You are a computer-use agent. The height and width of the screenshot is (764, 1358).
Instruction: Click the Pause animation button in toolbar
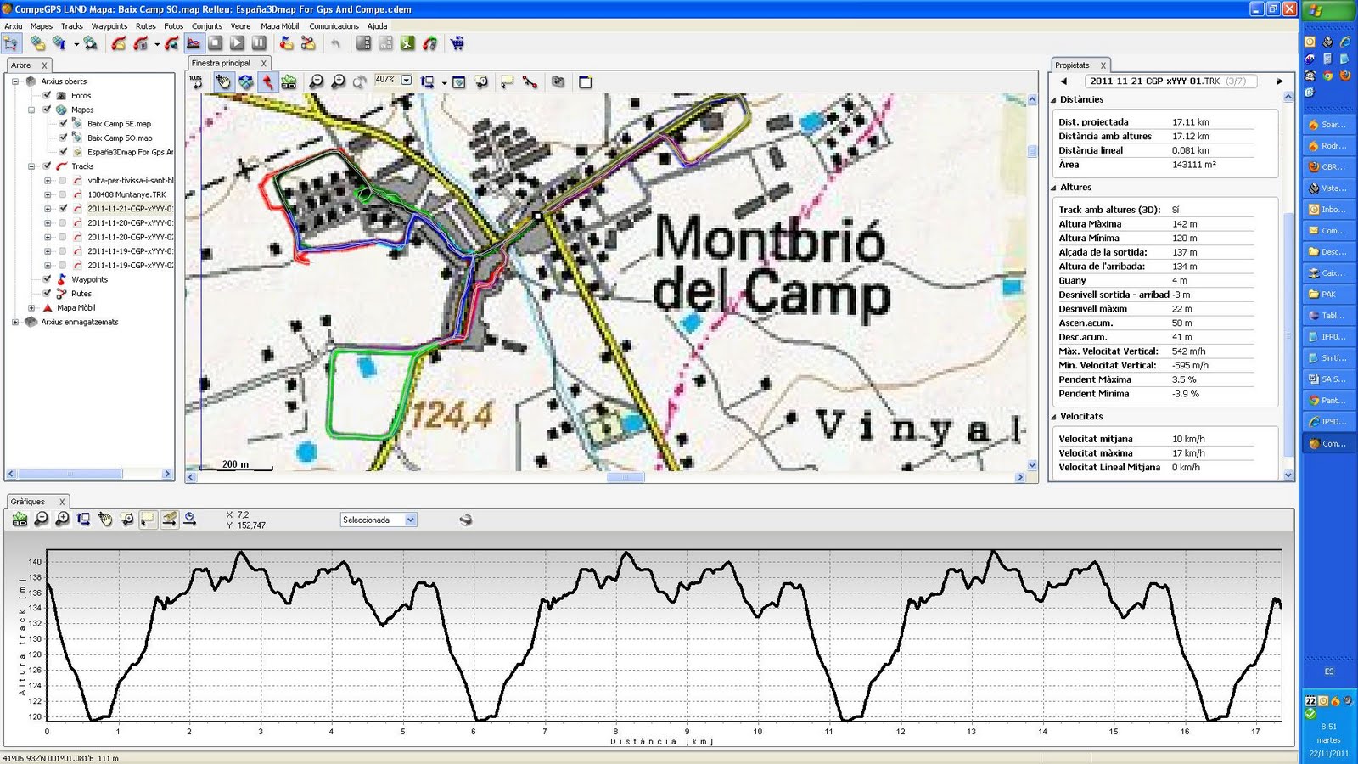[x=260, y=43]
